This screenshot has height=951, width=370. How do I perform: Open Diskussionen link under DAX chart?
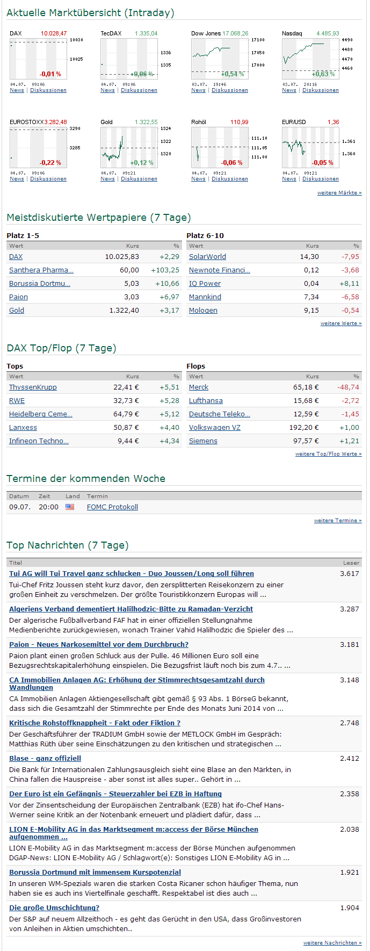(x=48, y=90)
